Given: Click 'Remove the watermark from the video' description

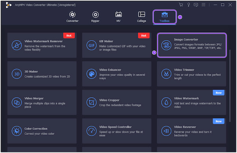Looking at the screenshot, I should coord(45,48).
